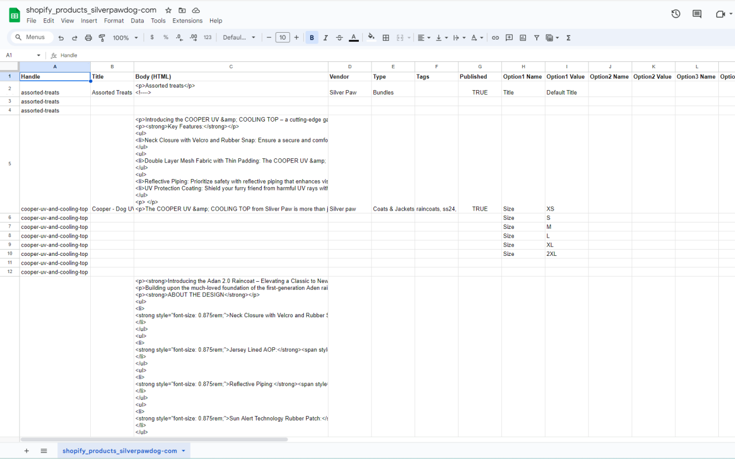Toggle strikethrough formatting
The width and height of the screenshot is (735, 459).
pos(339,38)
